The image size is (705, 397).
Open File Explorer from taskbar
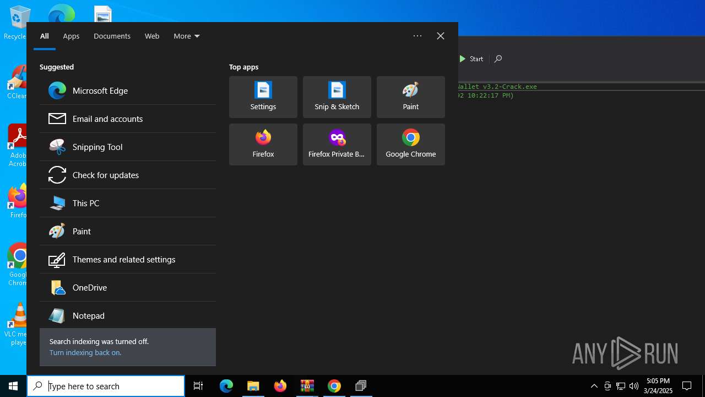(253, 386)
